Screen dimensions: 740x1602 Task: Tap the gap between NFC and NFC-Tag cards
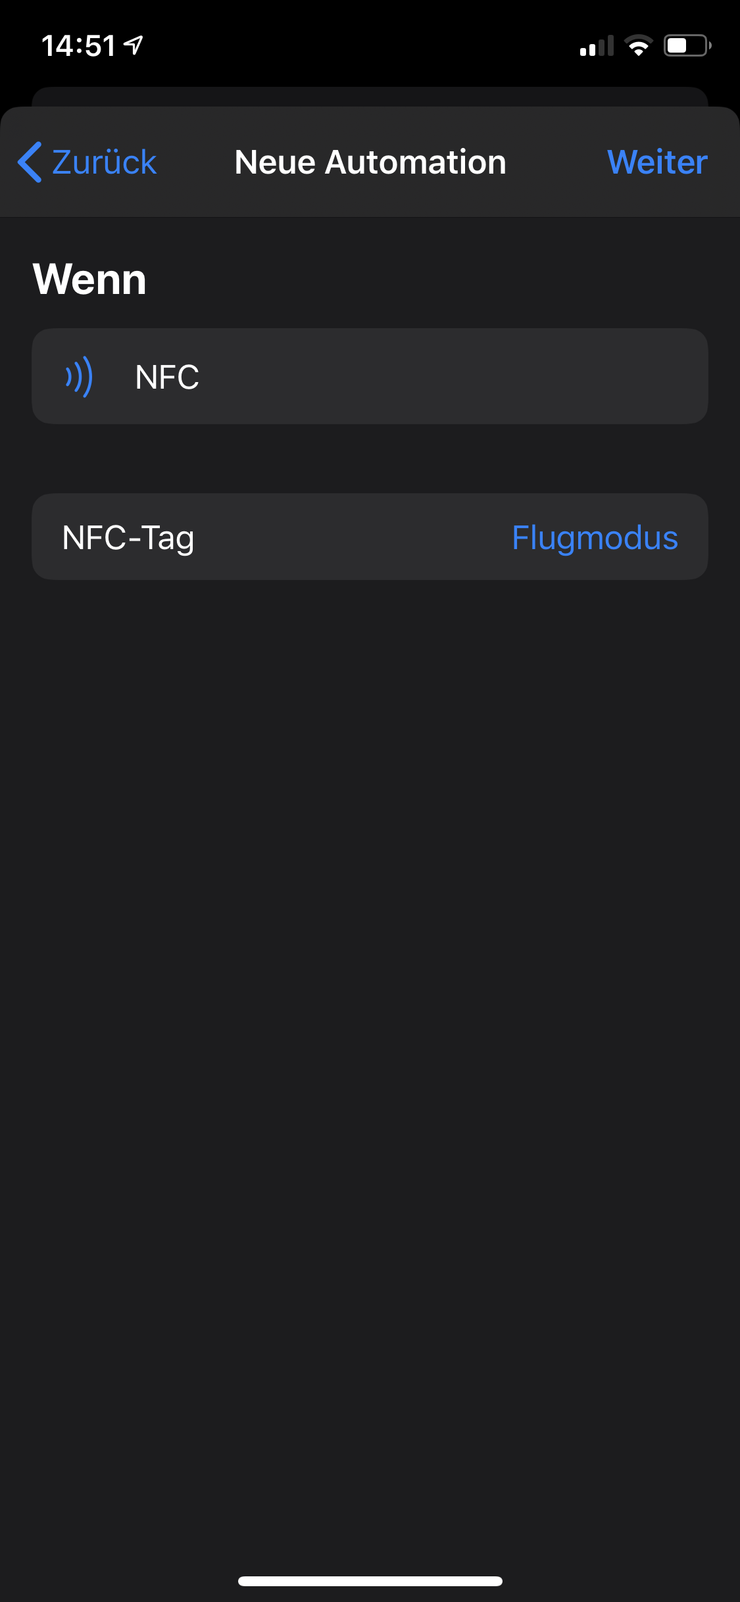pyautogui.click(x=370, y=458)
